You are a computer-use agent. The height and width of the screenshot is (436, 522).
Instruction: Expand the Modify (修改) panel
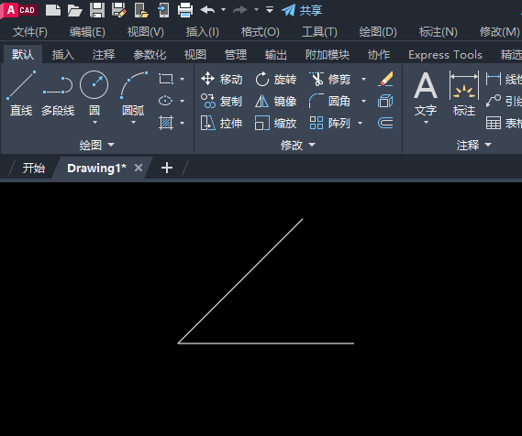(298, 145)
